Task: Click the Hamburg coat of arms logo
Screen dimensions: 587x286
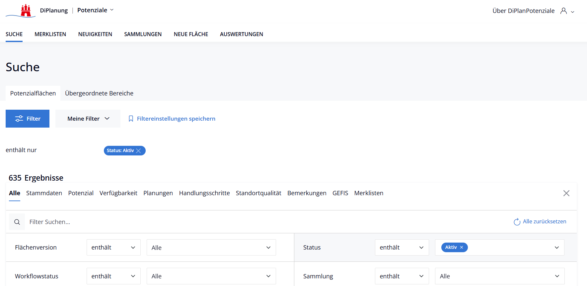Action: [26, 11]
